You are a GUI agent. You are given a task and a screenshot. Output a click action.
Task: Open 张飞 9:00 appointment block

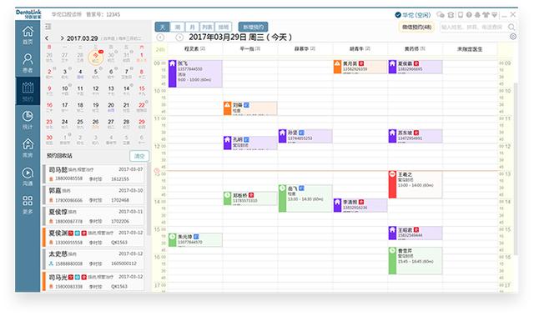point(195,73)
